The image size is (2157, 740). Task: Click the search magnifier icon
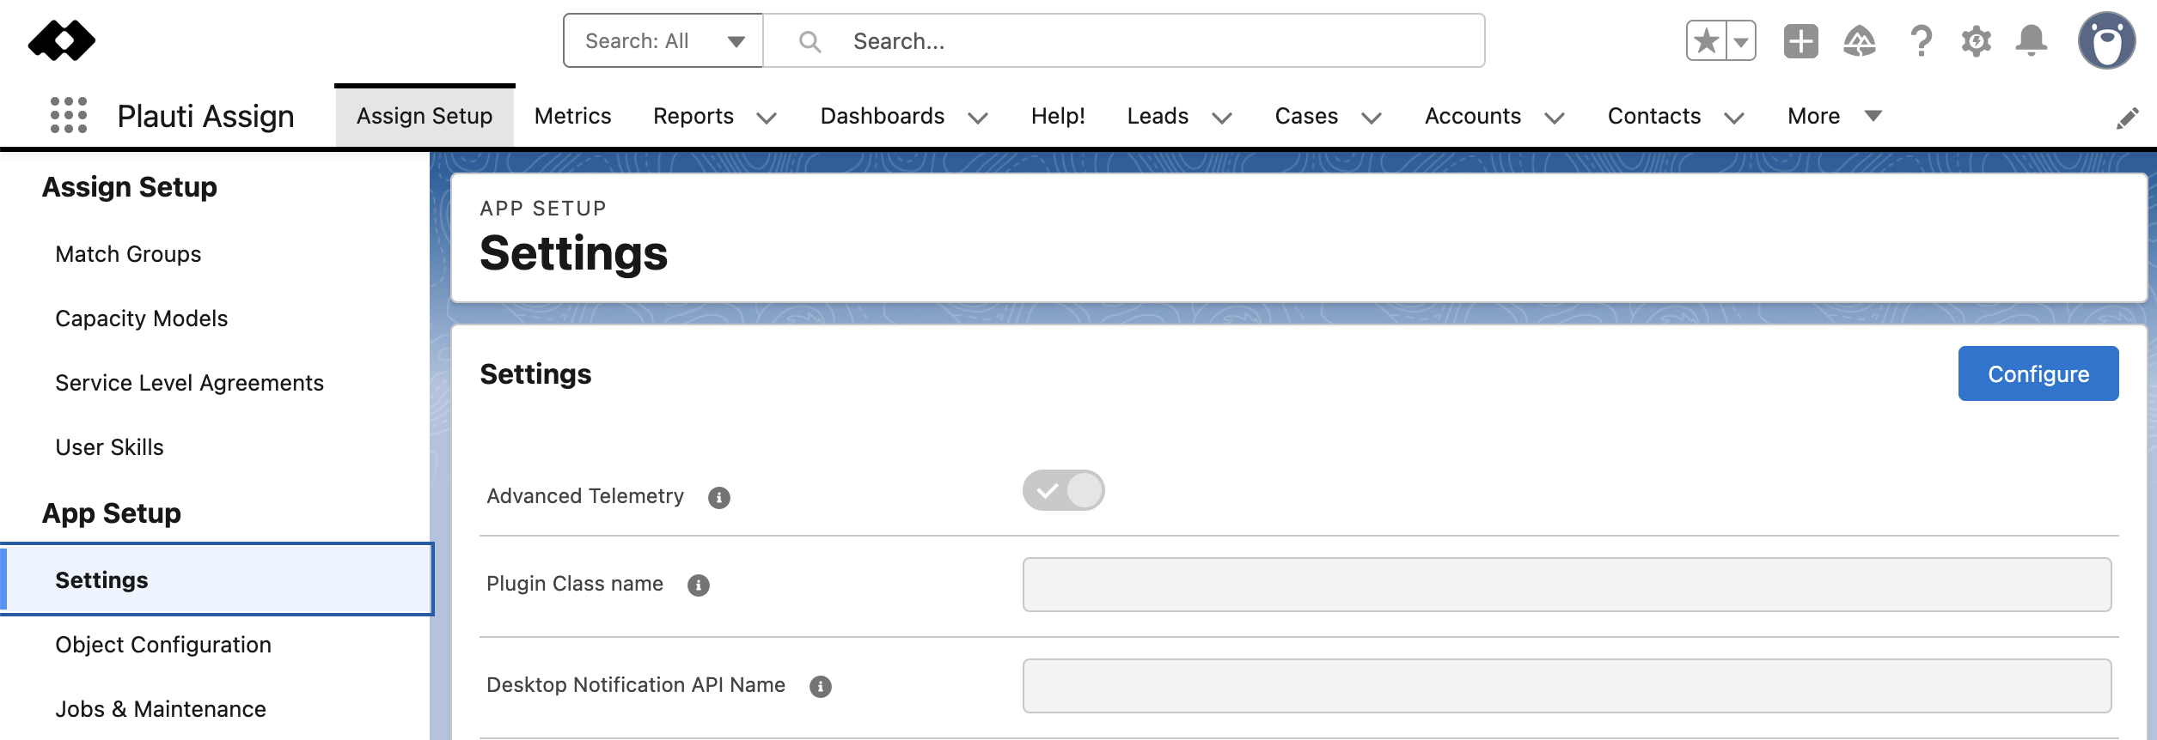click(810, 41)
